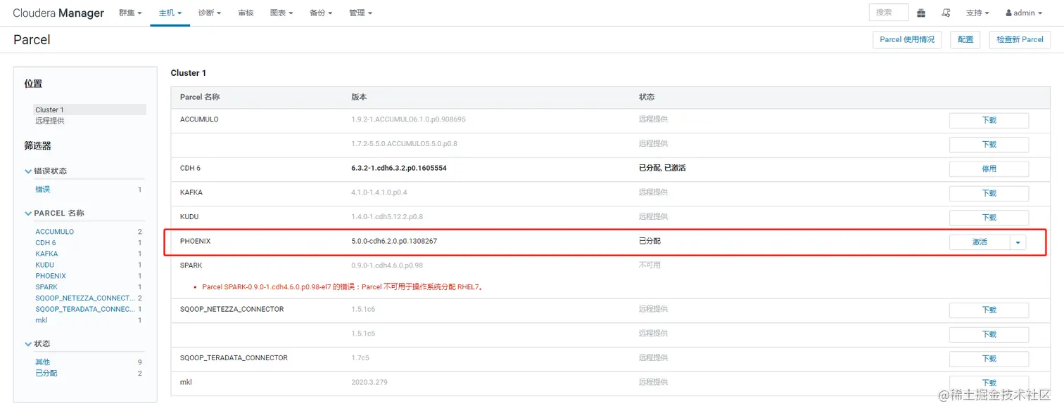The height and width of the screenshot is (415, 1064).
Task: Download SQOOP_NETEZZA_CONNECTOR 1.5.1c6 parcel
Action: 989,310
